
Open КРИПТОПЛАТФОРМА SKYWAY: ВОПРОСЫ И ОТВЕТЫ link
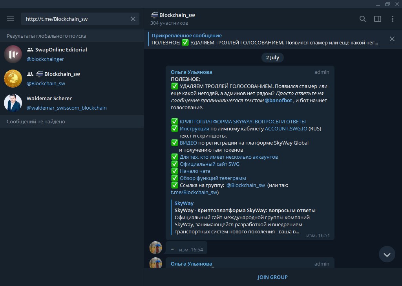(243, 121)
